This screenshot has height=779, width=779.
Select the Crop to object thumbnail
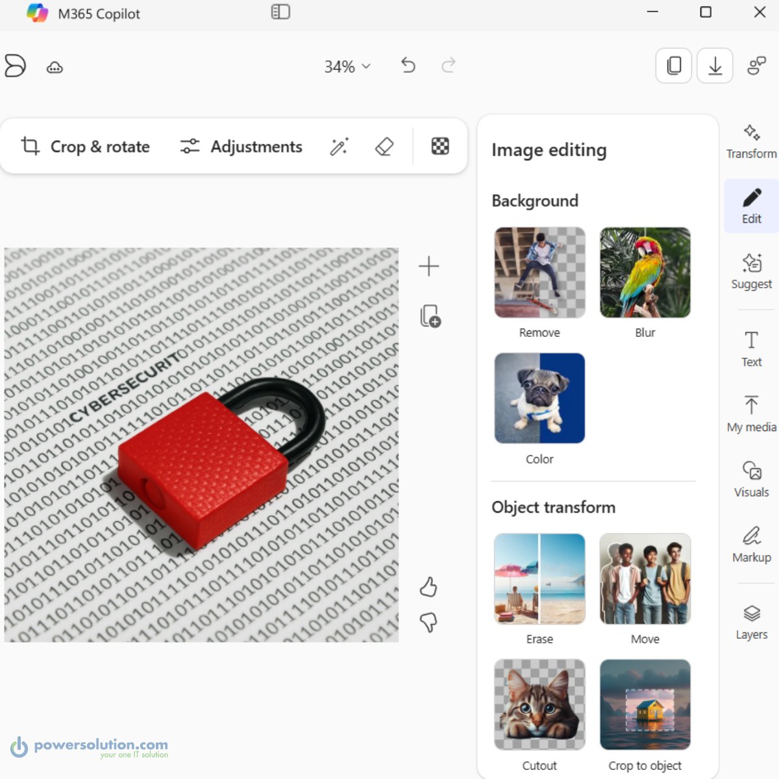click(x=645, y=705)
